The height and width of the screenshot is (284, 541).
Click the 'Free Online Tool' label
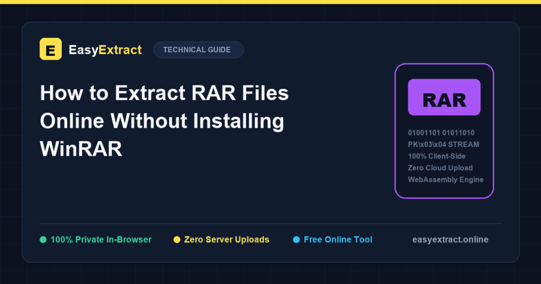[x=338, y=240]
